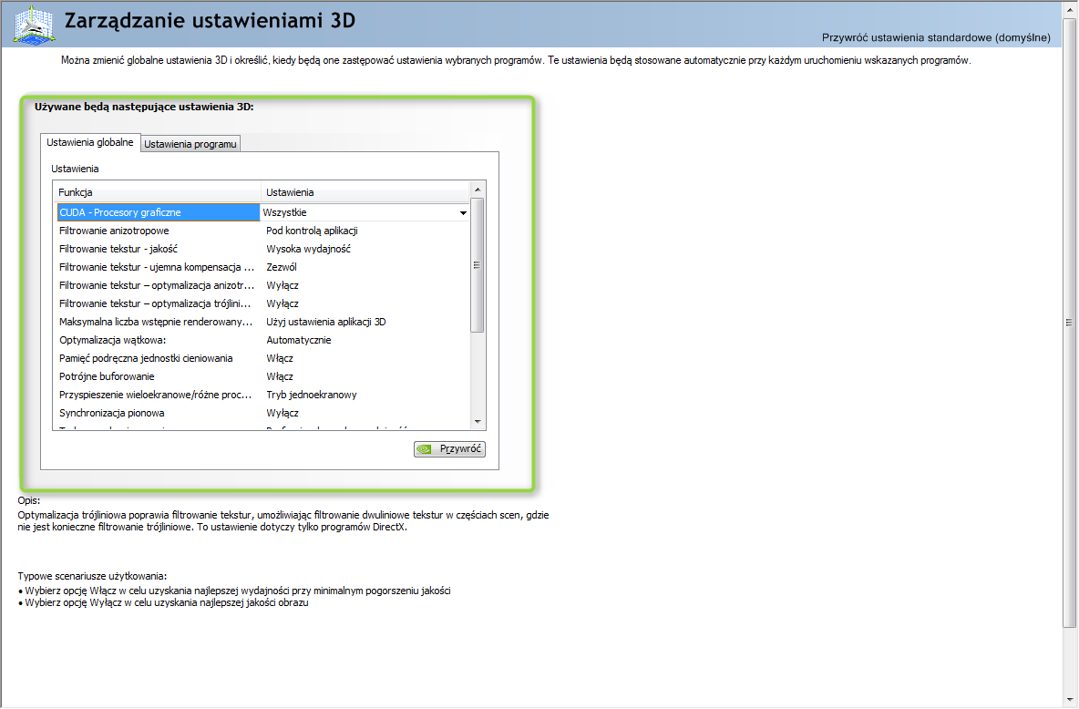Select Filtrowanie tekstur - jakość row
1079x709 pixels.
coord(262,249)
